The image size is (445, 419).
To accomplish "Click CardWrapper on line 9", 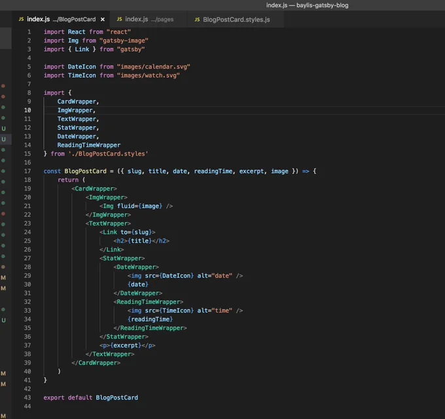I will pos(77,101).
